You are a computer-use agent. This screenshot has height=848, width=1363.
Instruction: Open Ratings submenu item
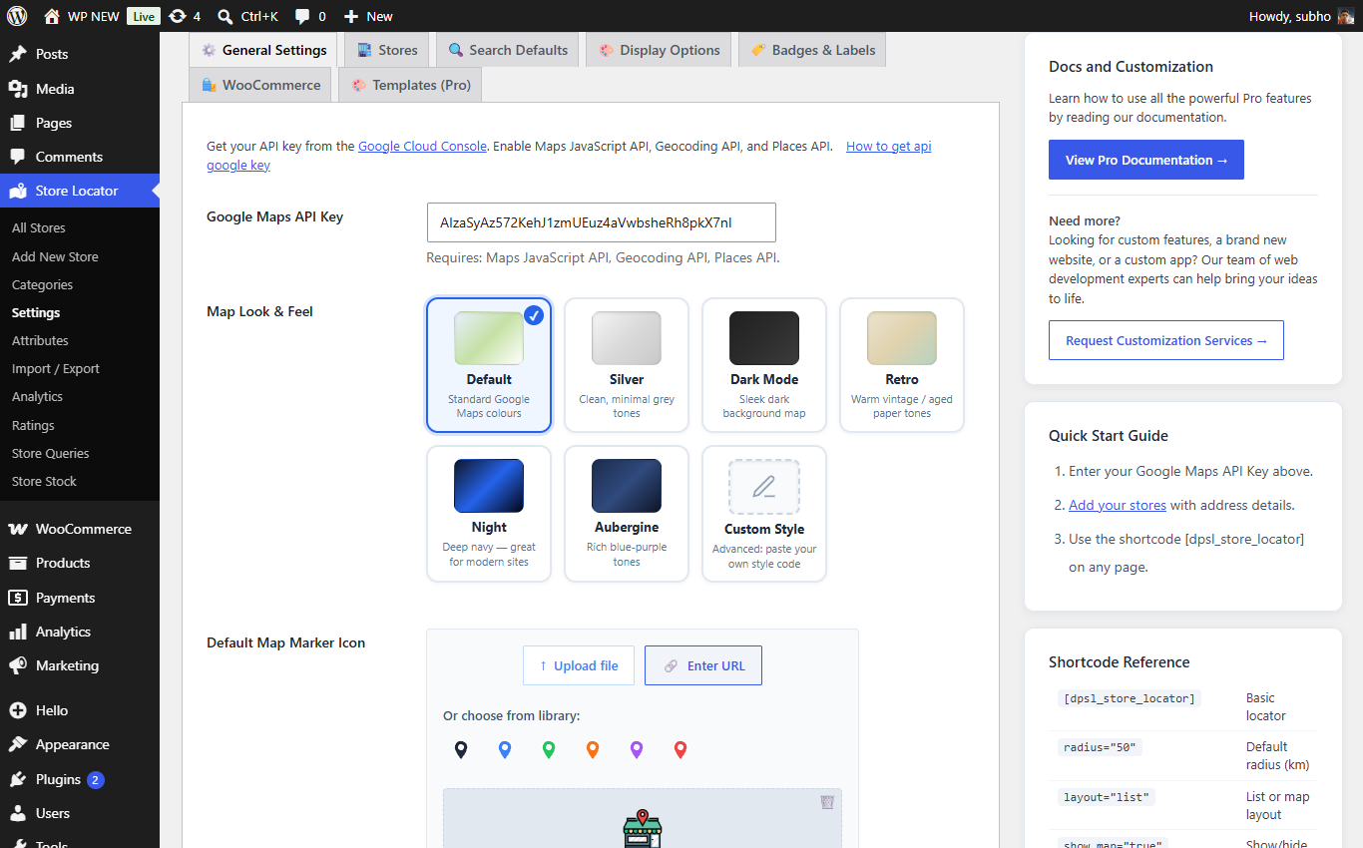(33, 425)
